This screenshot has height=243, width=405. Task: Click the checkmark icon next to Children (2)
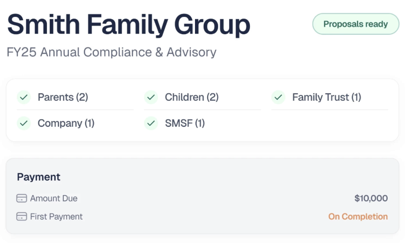tap(151, 98)
